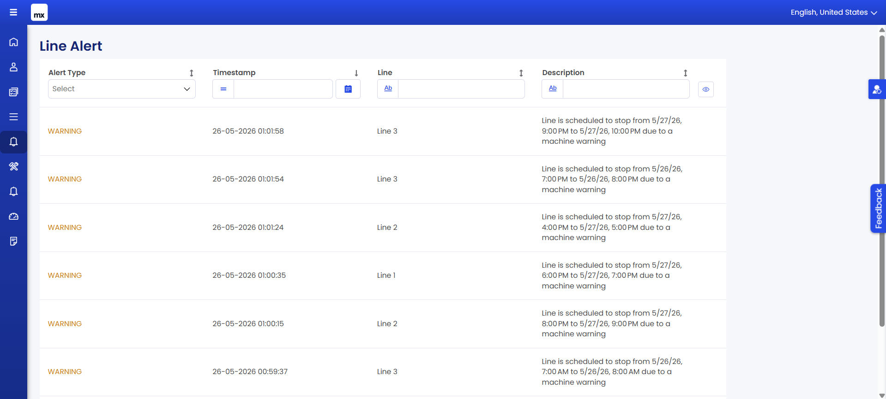Click WARNING in the 01:00:15 row
Viewport: 886px width, 399px height.
tap(65, 324)
